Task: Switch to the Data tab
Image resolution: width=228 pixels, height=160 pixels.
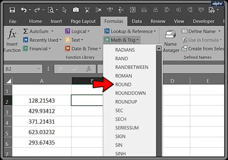Action: pos(137,21)
